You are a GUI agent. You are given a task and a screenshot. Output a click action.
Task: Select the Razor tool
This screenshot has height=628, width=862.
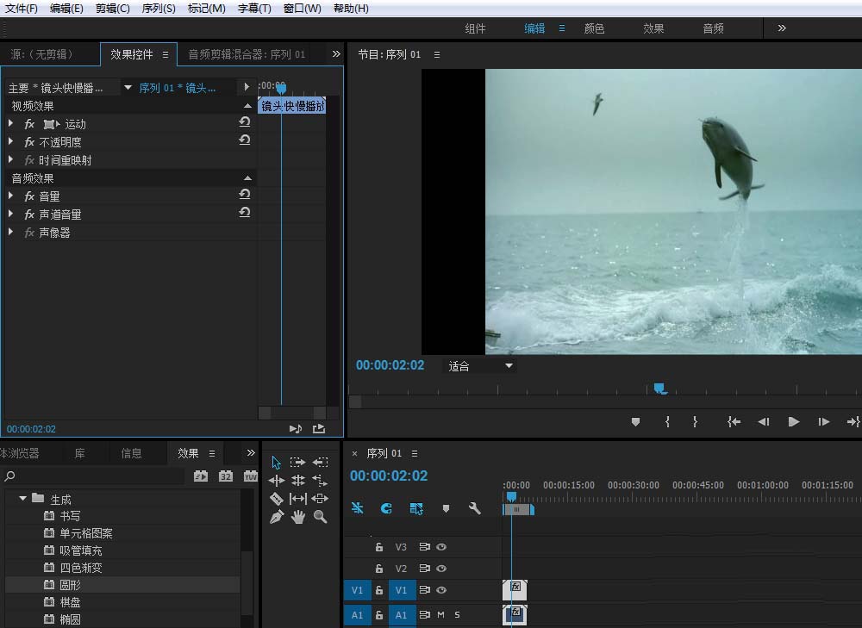[276, 499]
